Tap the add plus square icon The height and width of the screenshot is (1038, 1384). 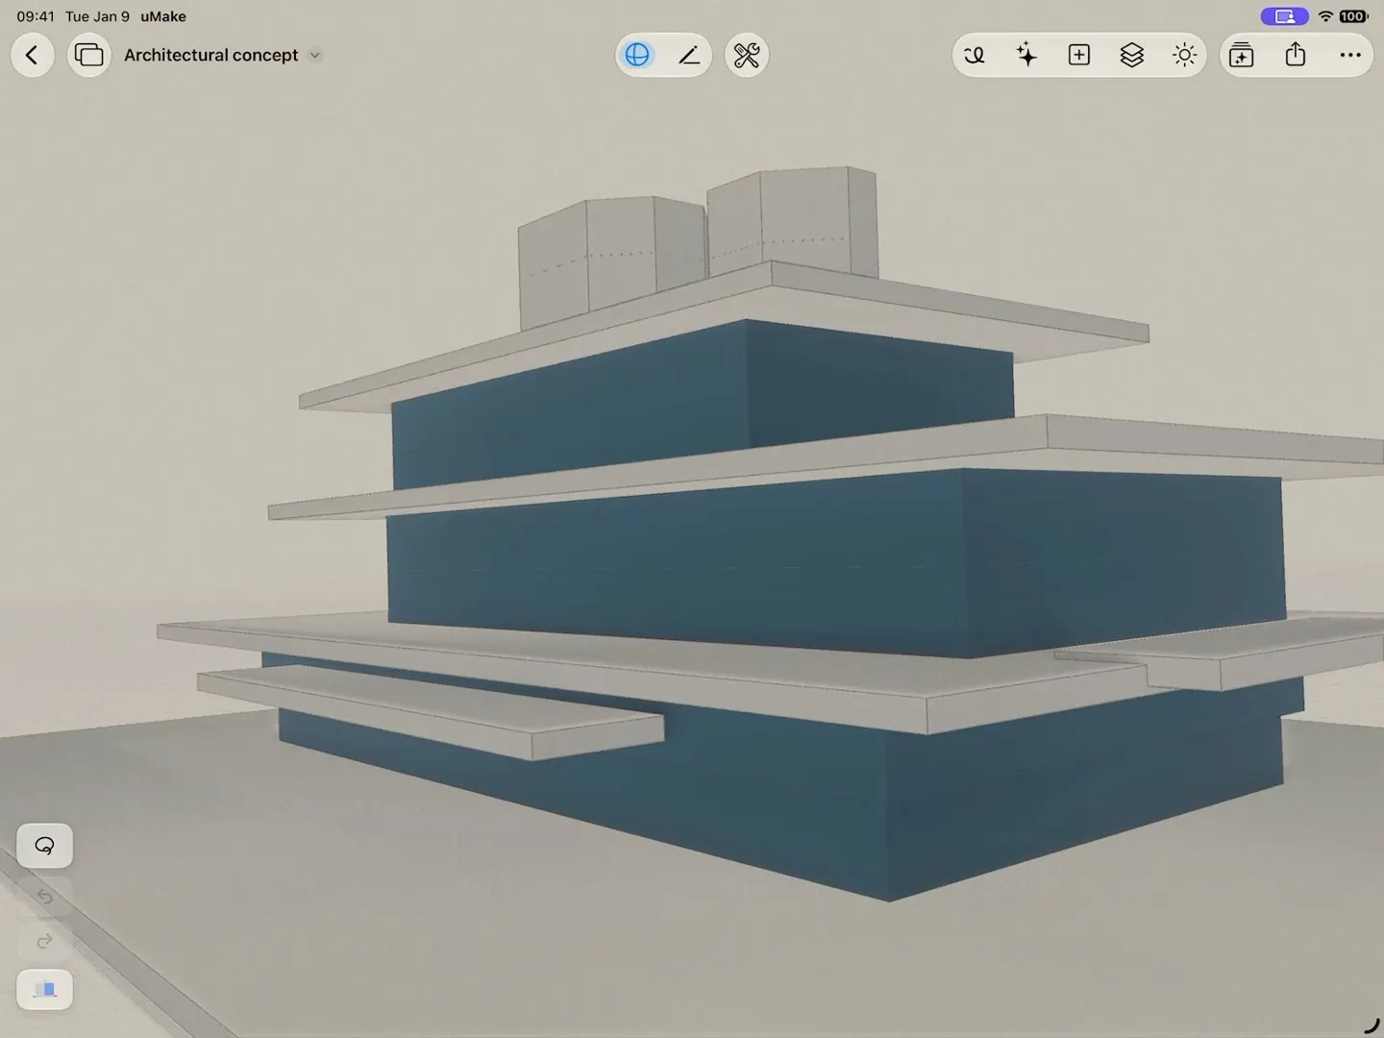pyautogui.click(x=1079, y=55)
